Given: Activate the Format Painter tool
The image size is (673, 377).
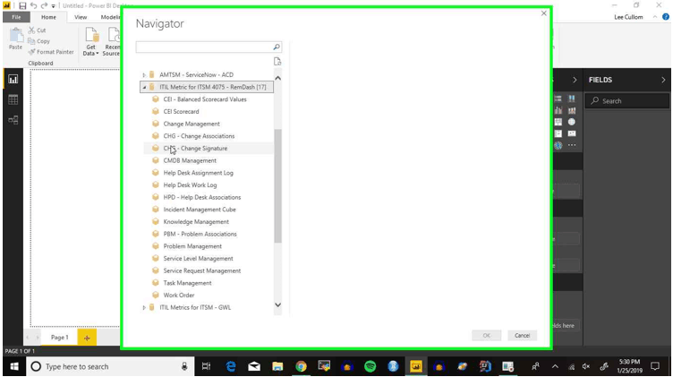Looking at the screenshot, I should 51,52.
